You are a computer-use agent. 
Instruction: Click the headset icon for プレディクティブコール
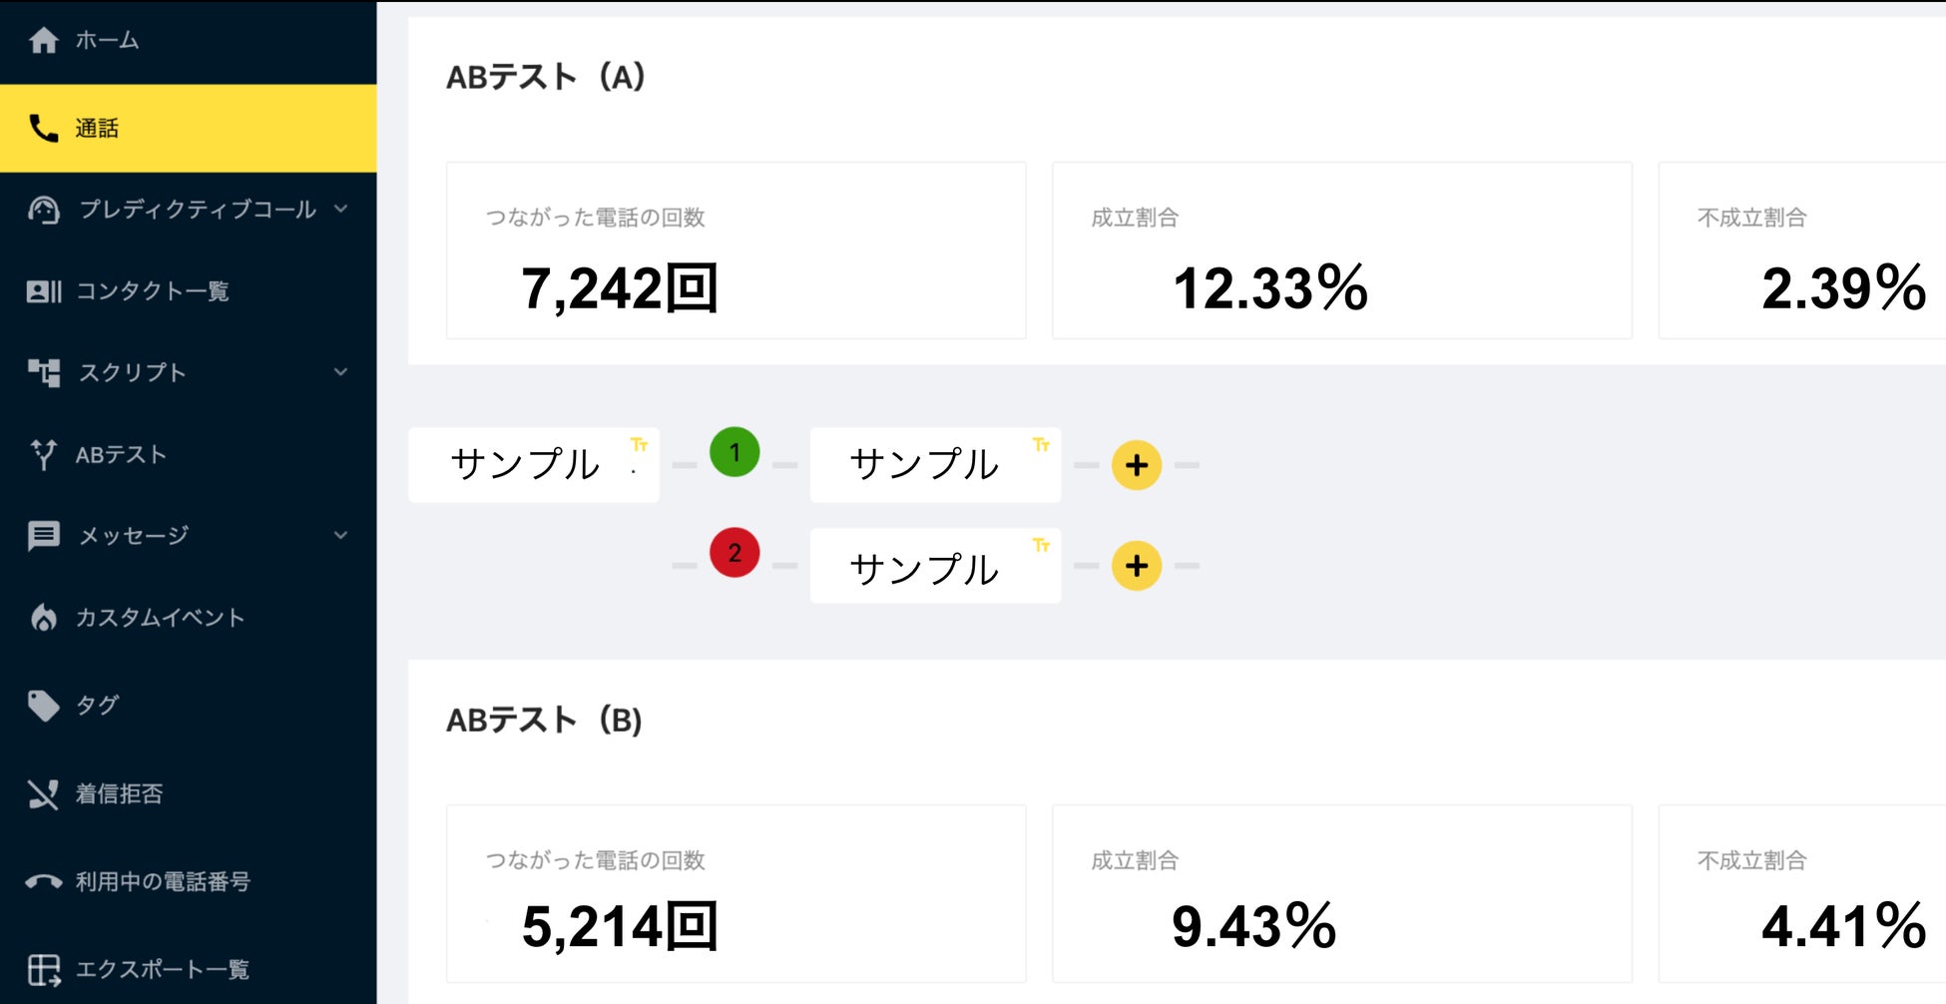[x=43, y=210]
